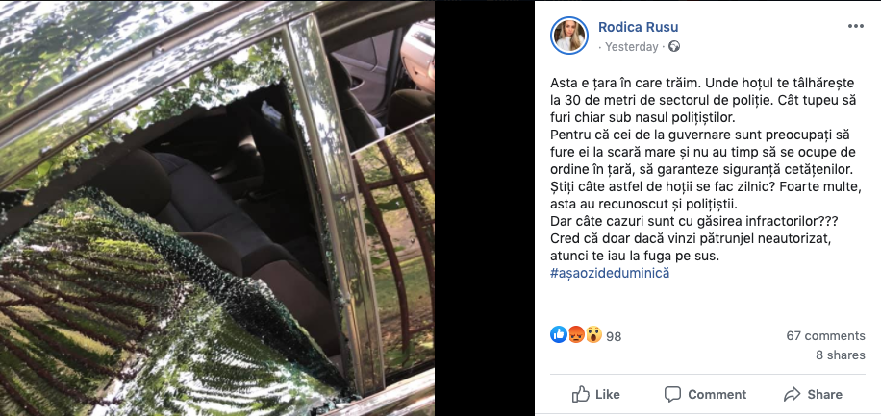The image size is (881, 416).
Task: Open Rodica Rusu's profile picture
Action: click(x=569, y=36)
